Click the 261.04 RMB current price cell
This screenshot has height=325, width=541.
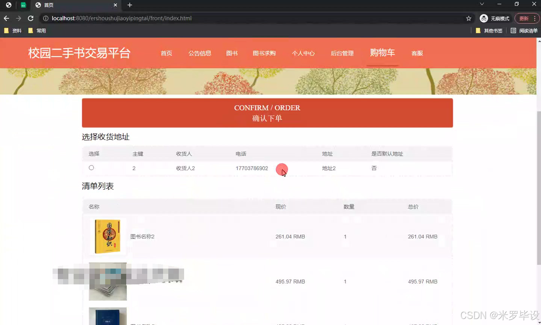(290, 237)
